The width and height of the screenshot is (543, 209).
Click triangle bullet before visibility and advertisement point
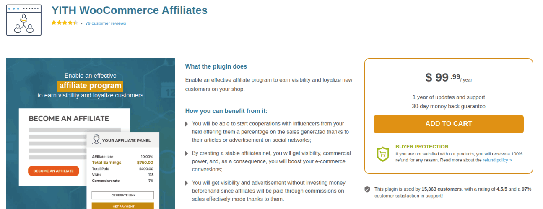(x=187, y=183)
